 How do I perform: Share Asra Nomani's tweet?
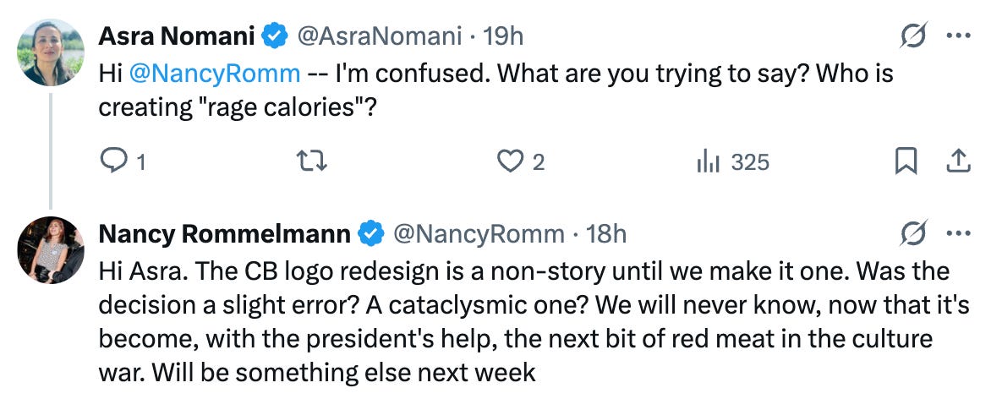958,161
